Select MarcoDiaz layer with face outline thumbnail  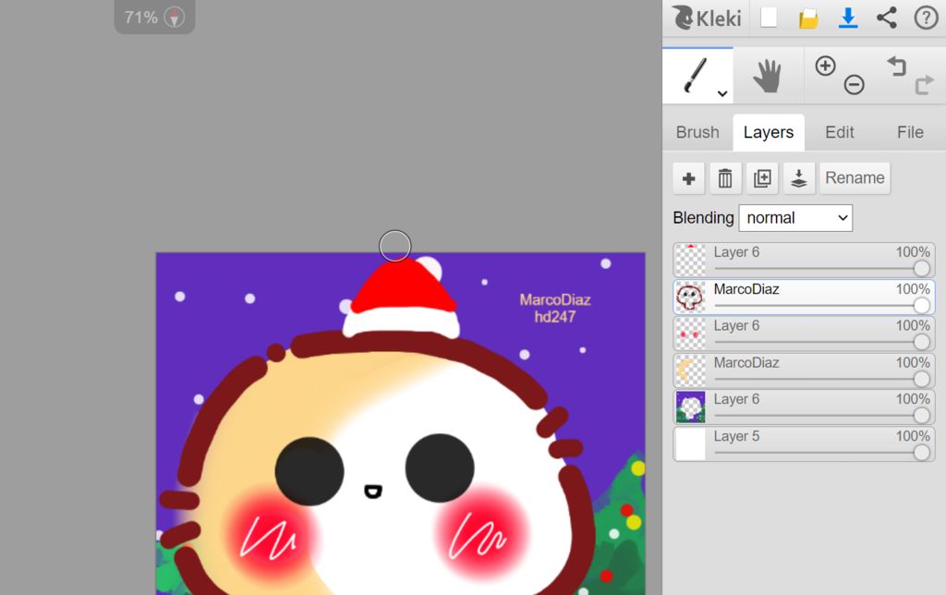coord(690,297)
